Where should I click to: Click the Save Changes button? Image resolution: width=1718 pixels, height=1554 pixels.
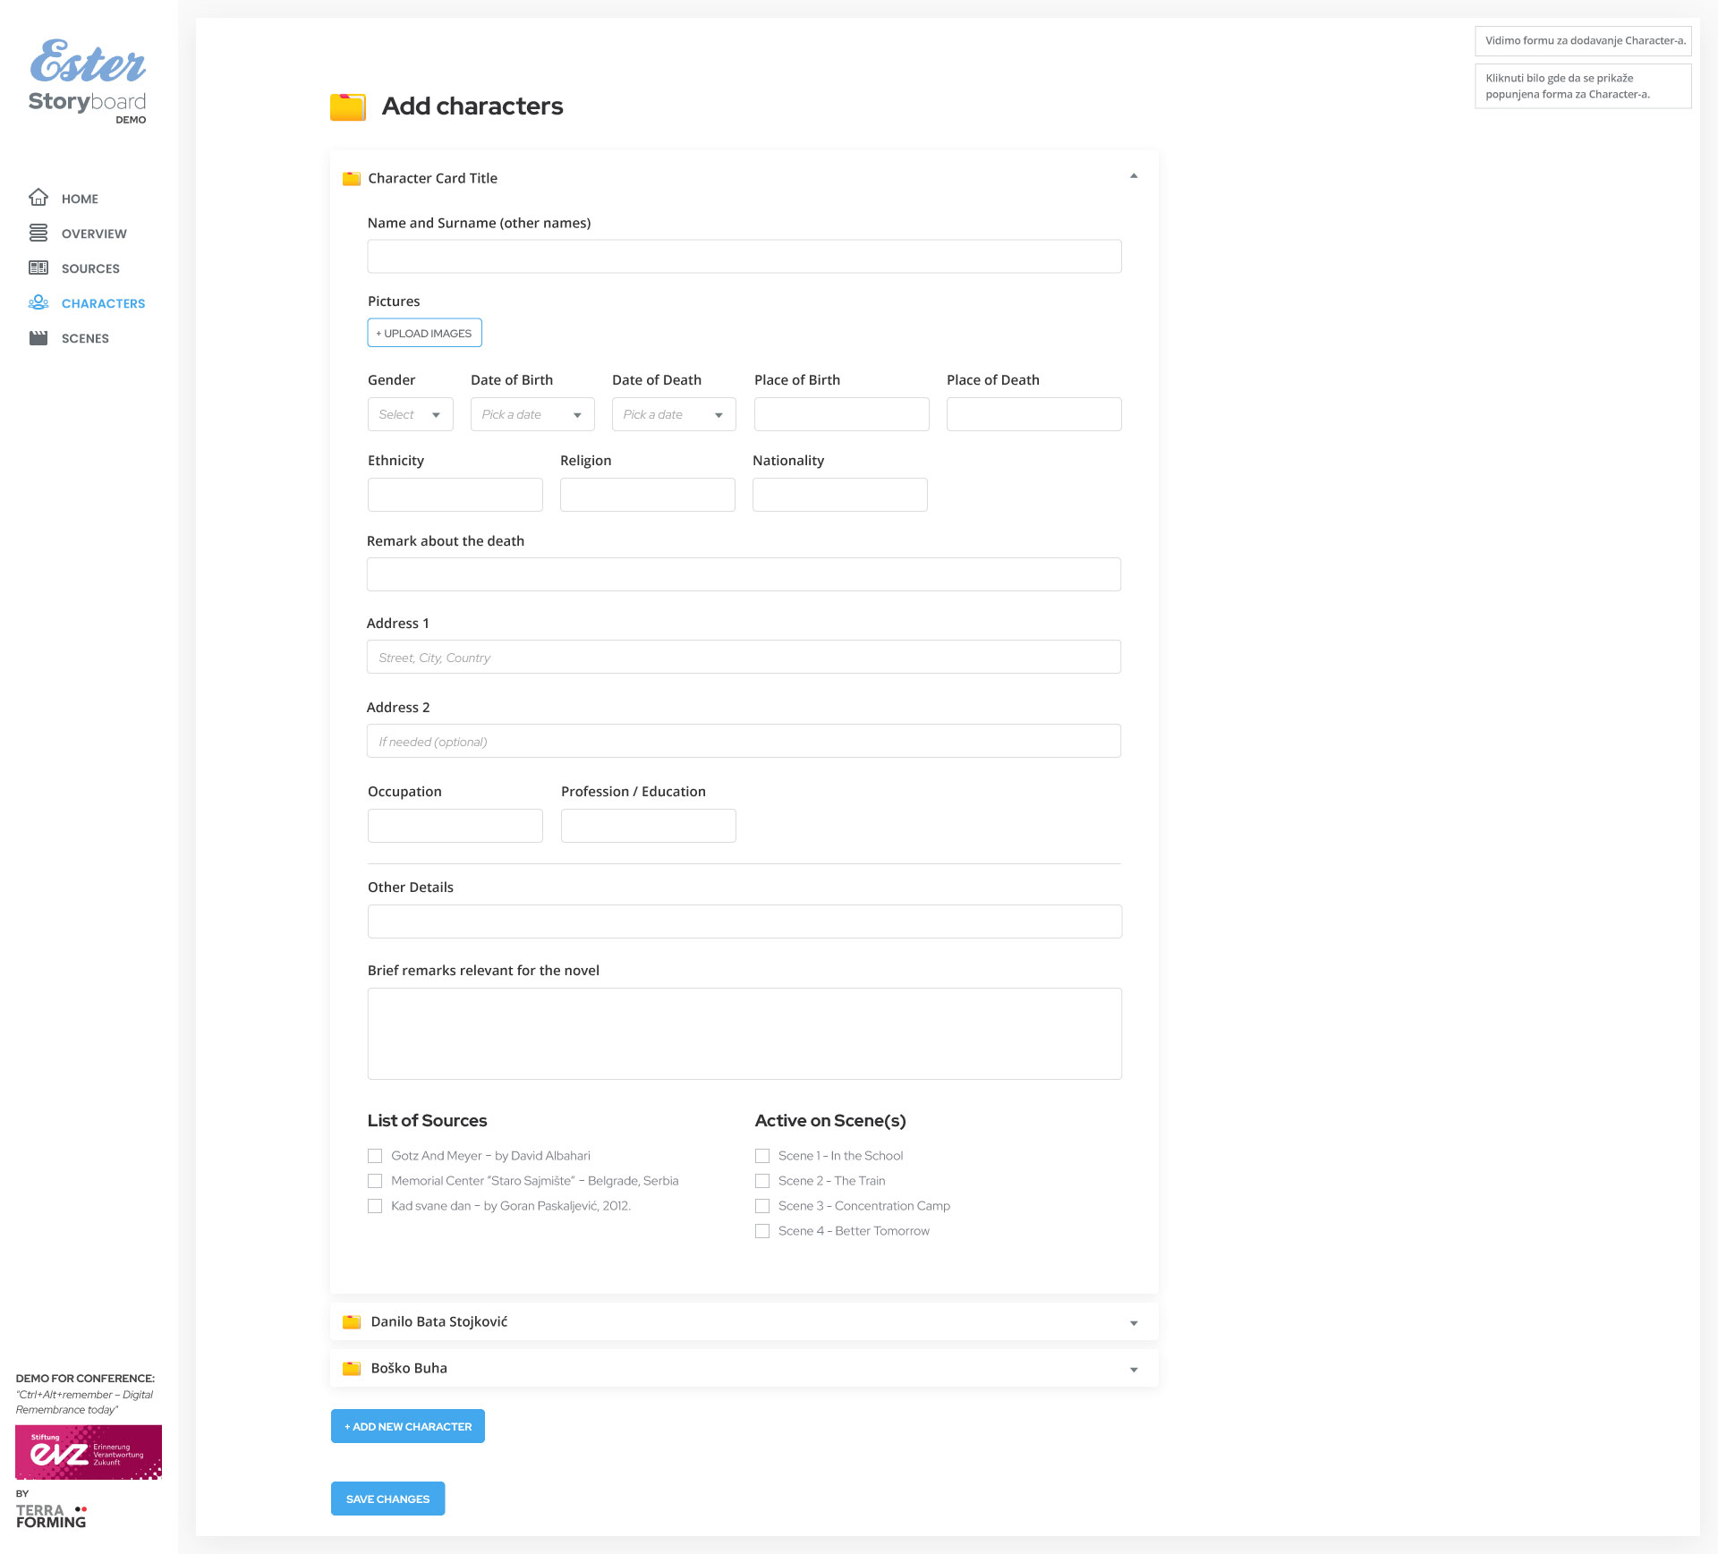pos(387,1499)
